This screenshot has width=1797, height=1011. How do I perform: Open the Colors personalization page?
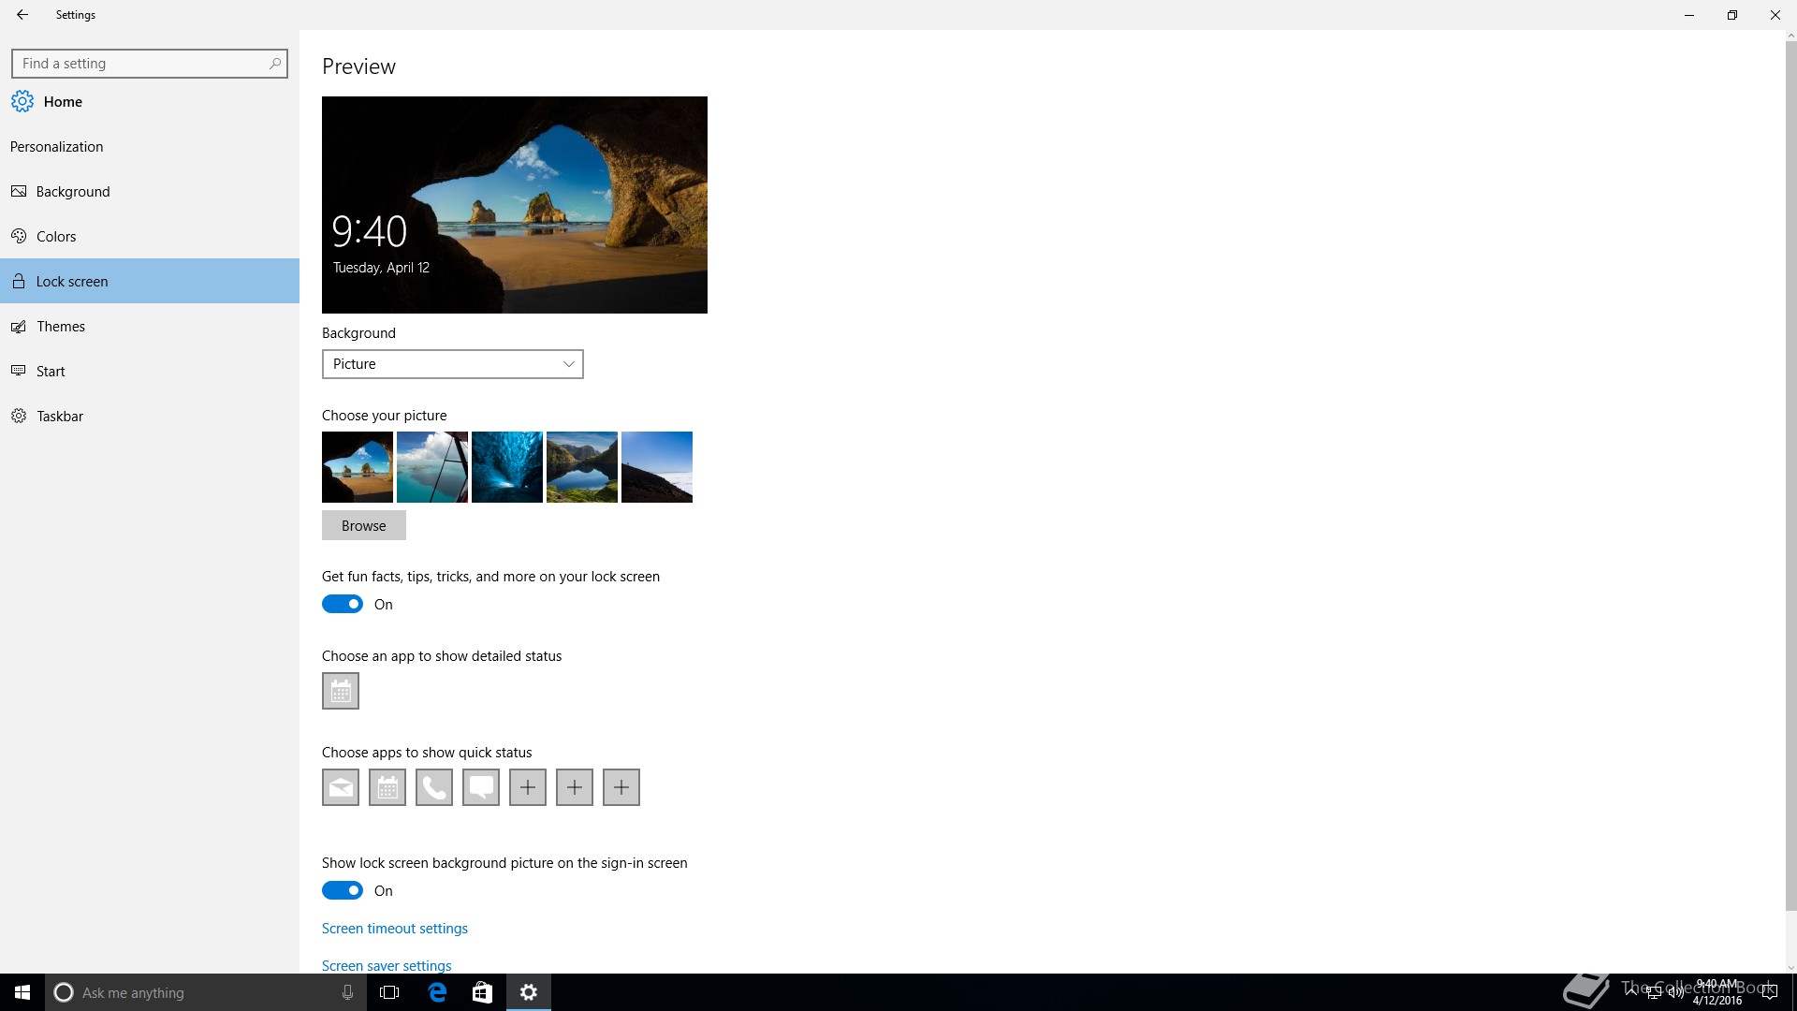150,236
